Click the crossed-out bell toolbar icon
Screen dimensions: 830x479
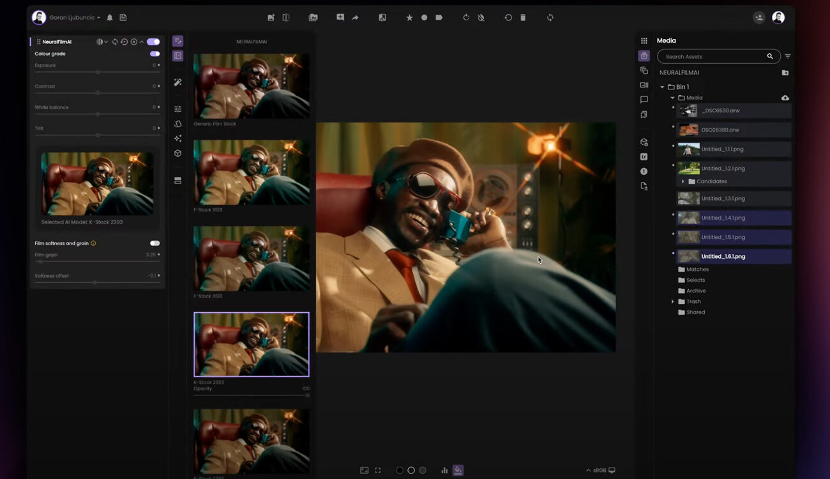coord(481,18)
